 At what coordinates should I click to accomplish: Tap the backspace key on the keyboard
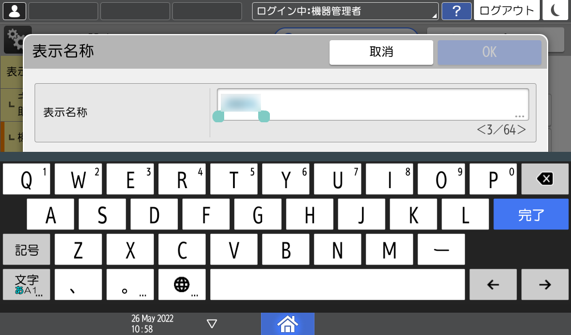click(x=545, y=179)
